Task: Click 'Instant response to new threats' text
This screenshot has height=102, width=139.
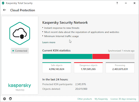Action: [62, 28]
